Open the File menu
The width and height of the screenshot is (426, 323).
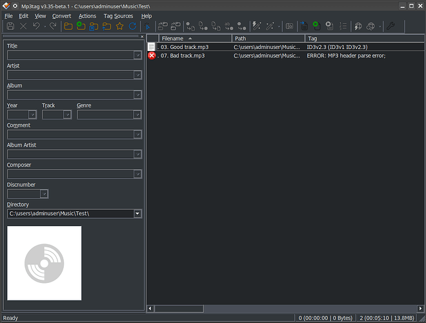[x=8, y=16]
